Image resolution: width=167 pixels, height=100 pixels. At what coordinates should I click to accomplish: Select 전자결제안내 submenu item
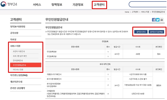[18, 61]
